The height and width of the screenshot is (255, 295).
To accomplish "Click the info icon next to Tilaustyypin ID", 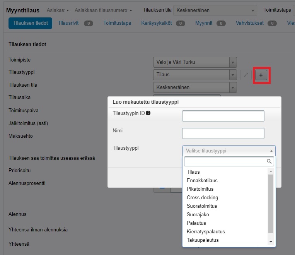I will coord(148,113).
